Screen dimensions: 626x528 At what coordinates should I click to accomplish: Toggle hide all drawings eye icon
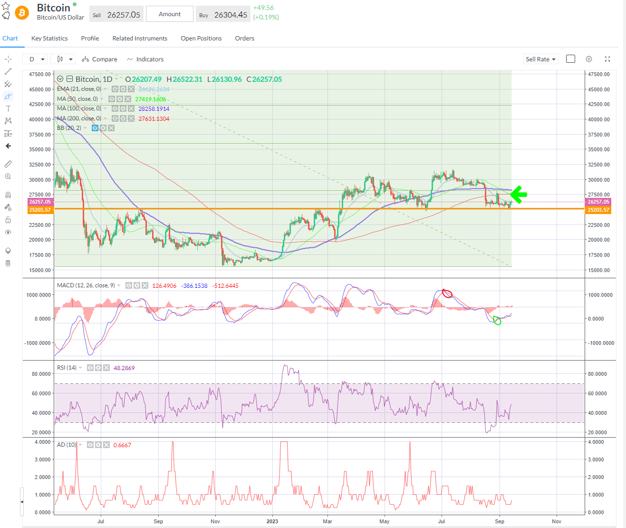tap(8, 232)
